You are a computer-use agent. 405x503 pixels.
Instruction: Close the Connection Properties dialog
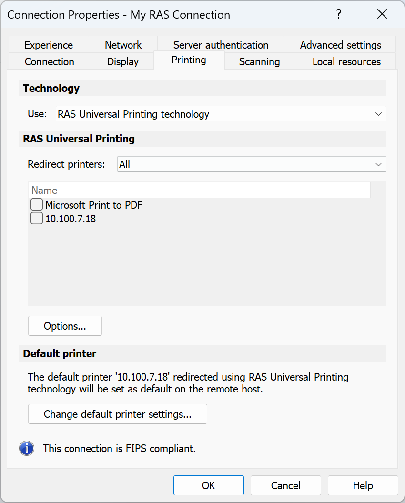tap(382, 14)
